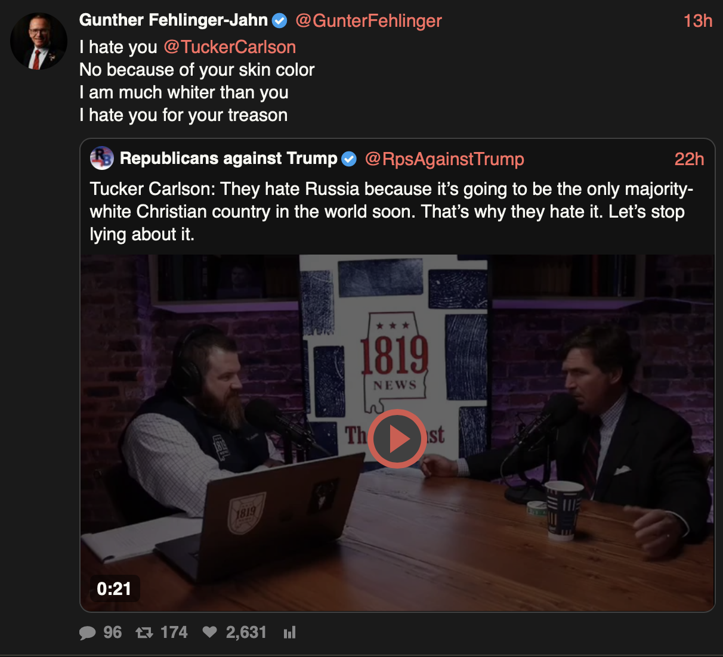Like the tweet with heart icon
The image size is (723, 657).
(209, 632)
